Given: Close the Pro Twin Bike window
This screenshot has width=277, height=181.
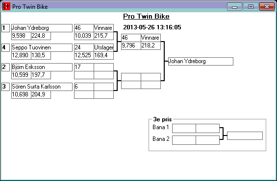Looking at the screenshot, I should (267, 7).
